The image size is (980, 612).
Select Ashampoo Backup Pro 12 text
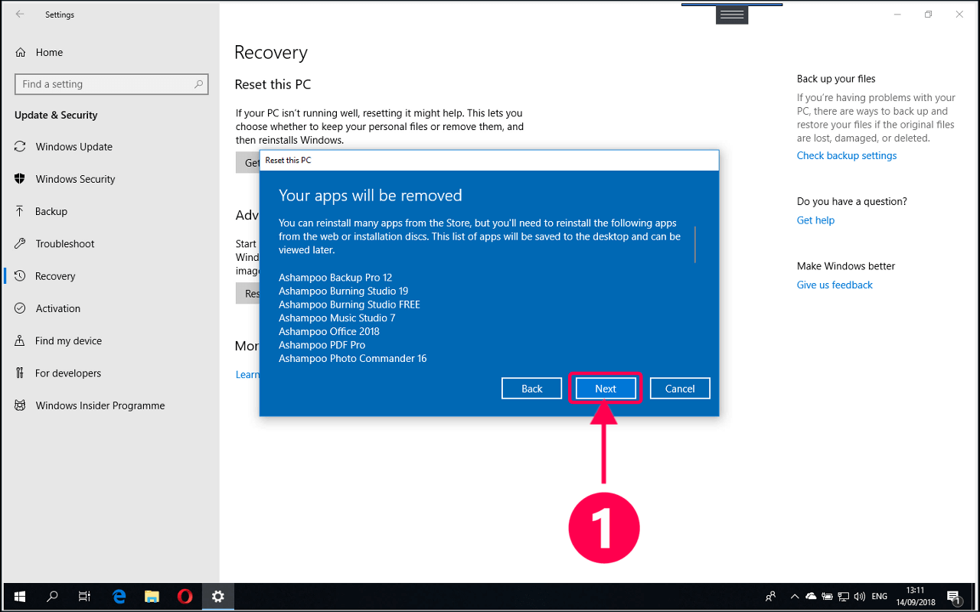[335, 278]
